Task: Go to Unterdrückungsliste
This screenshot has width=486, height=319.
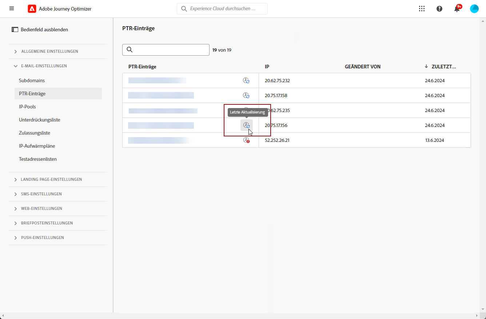Action: tap(40, 120)
